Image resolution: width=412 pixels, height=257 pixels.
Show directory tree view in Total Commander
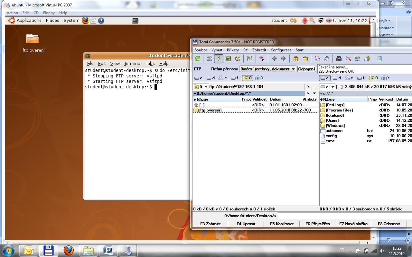[x=238, y=58]
